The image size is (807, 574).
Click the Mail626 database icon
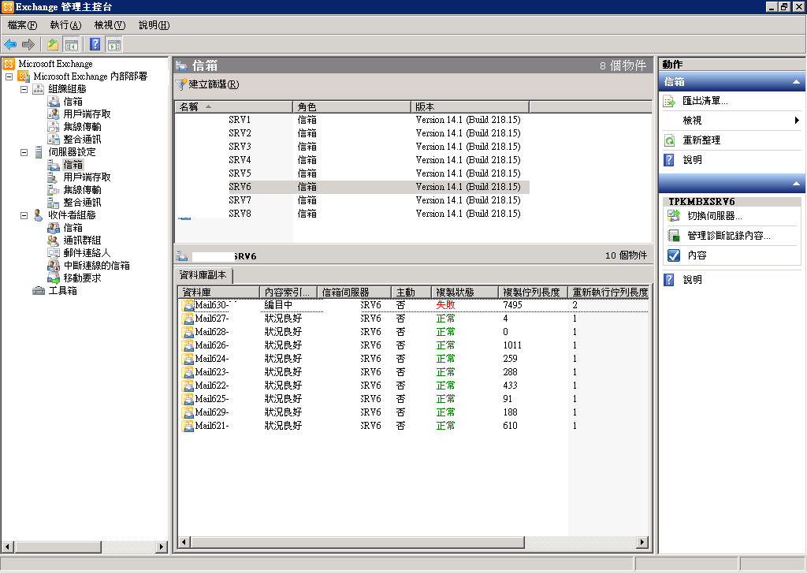[187, 345]
